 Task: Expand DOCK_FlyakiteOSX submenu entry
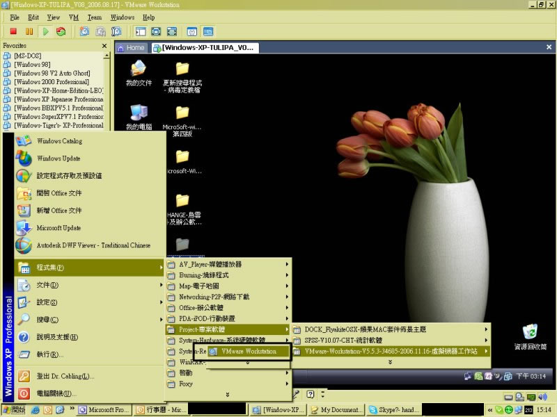tap(391, 329)
